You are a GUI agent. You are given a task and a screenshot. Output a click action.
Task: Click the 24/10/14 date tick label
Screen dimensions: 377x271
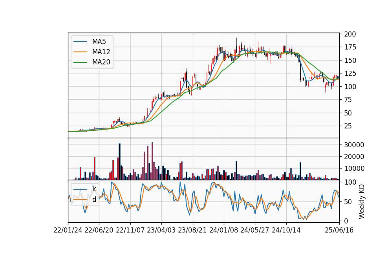click(x=286, y=230)
